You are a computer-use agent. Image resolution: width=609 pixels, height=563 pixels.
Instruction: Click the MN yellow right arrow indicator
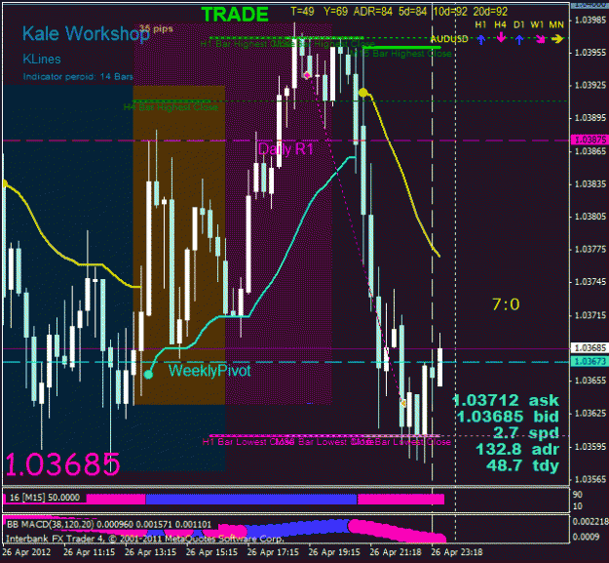point(557,39)
